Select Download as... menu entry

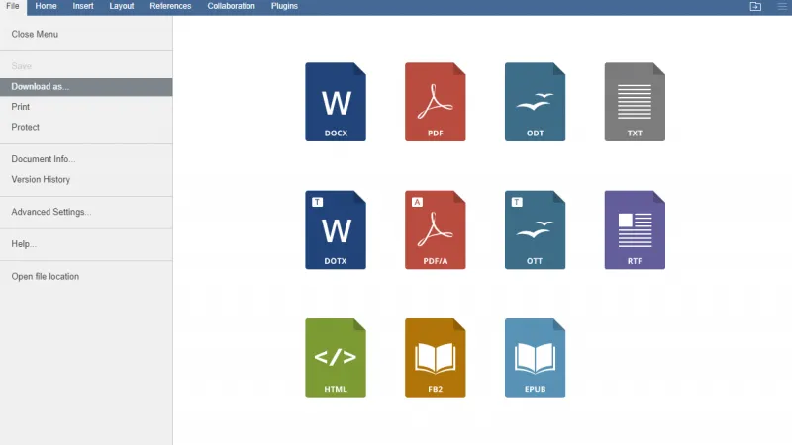coord(86,87)
